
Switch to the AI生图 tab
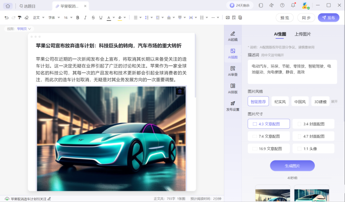pyautogui.click(x=280, y=34)
